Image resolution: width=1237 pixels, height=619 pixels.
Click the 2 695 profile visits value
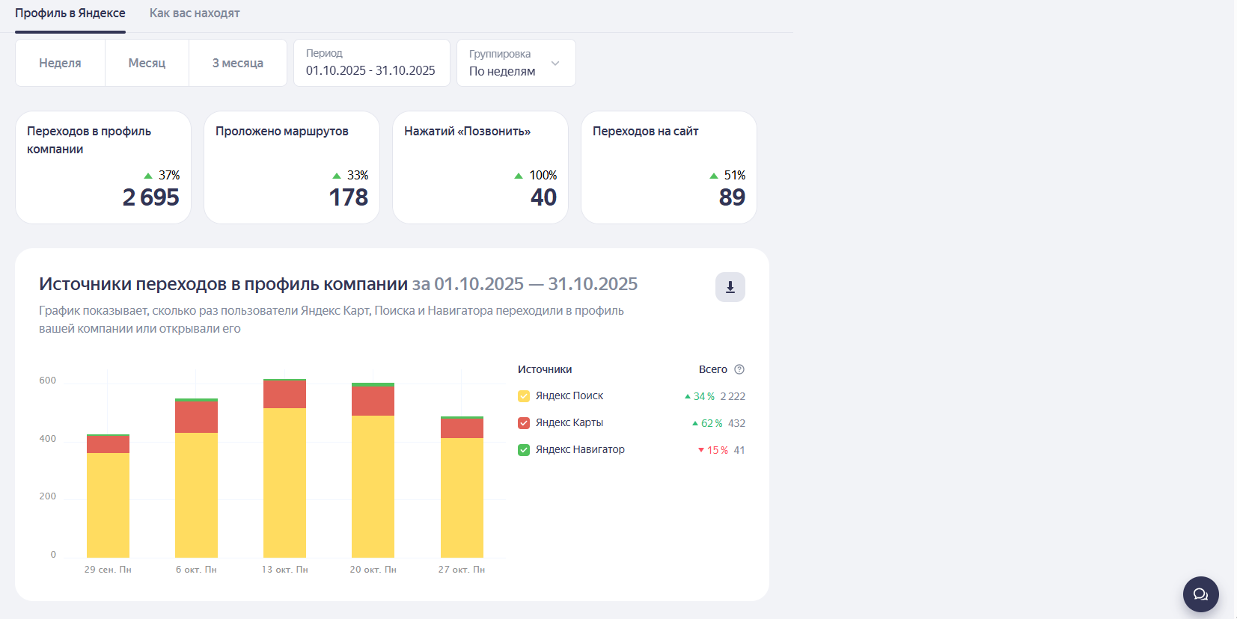(151, 197)
